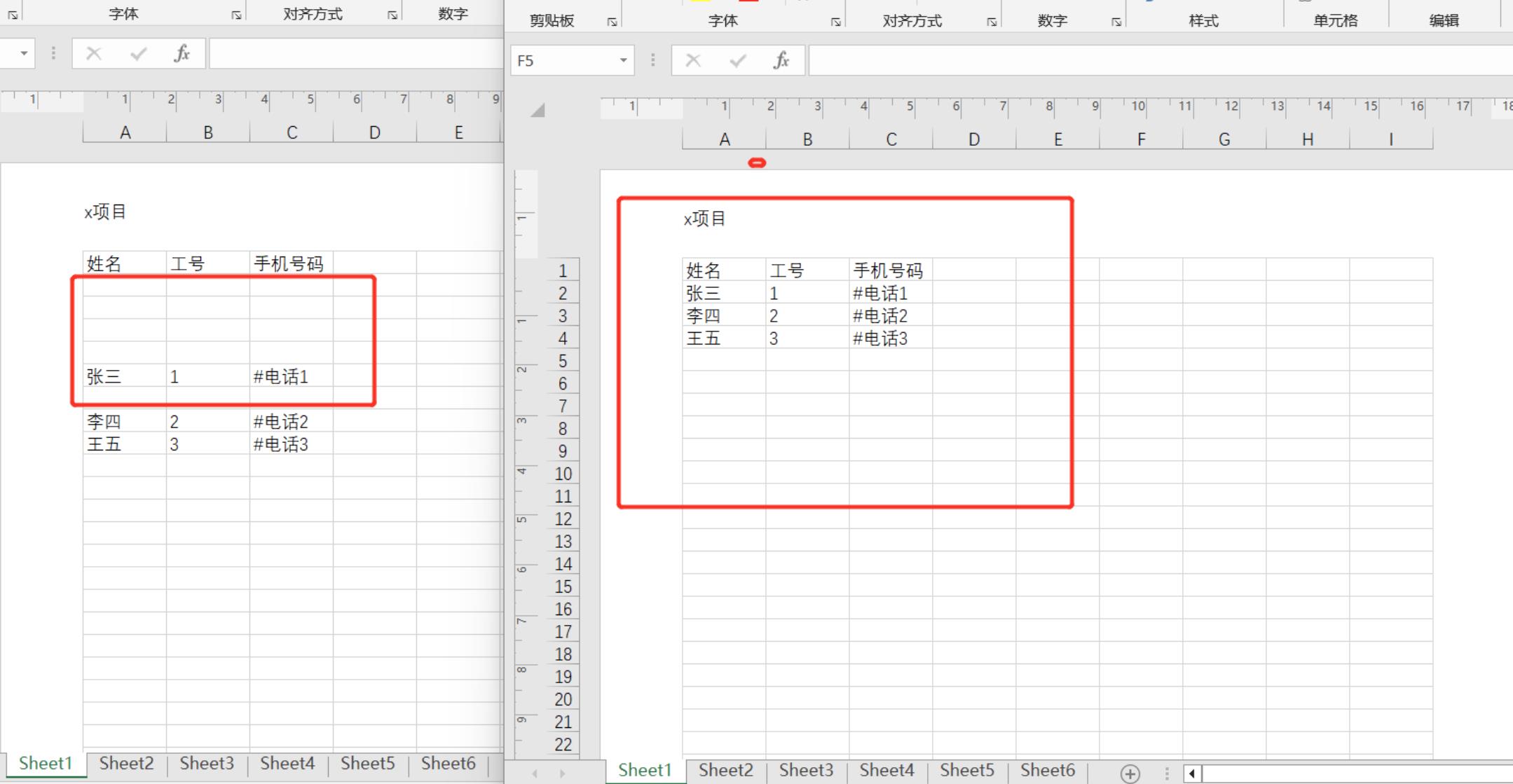1513x784 pixels.
Task: Open 数字 dialog launcher in the right window
Action: click(1116, 22)
